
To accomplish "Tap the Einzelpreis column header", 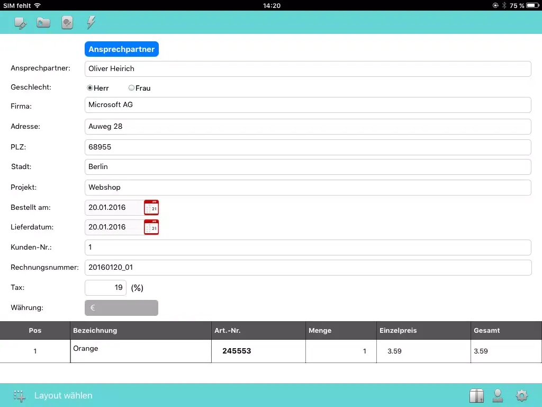I will [x=423, y=331].
